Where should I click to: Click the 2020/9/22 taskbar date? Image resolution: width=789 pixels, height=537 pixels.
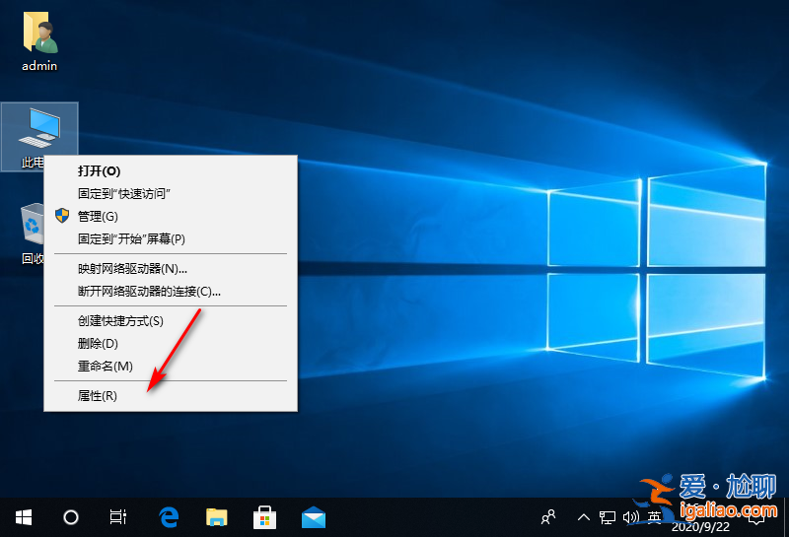coord(700,527)
